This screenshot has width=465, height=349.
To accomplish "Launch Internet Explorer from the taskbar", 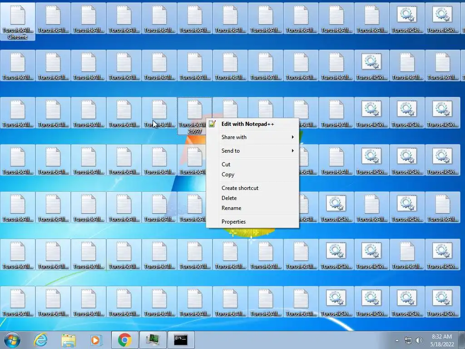I will [40, 340].
